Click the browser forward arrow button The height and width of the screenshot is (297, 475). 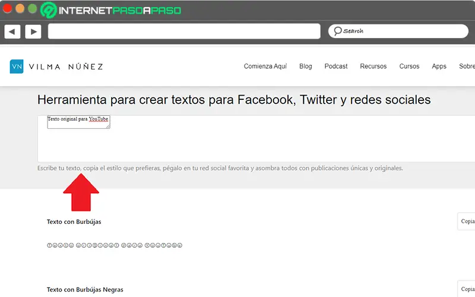click(33, 31)
